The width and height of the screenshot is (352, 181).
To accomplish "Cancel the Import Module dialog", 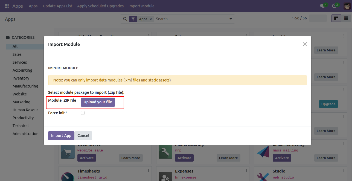I will 83,136.
